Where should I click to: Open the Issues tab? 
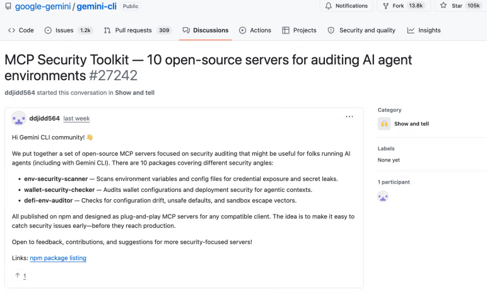pos(69,30)
